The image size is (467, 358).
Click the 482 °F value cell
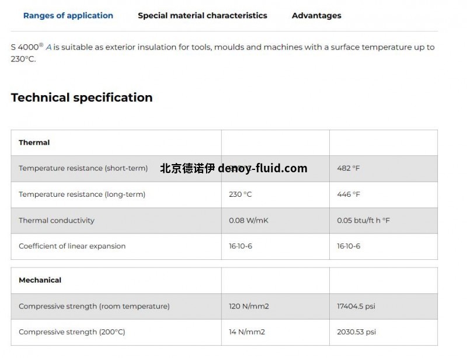[348, 168]
